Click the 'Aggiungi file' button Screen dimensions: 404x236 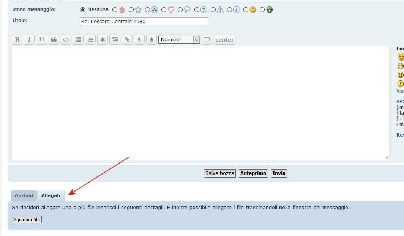[x=27, y=220]
